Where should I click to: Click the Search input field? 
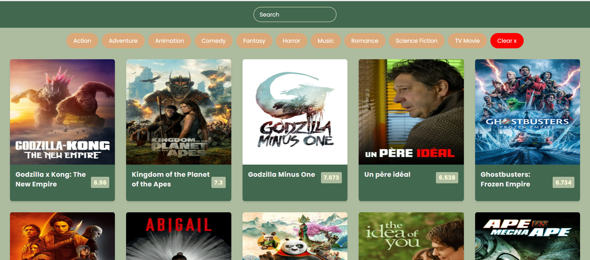click(x=295, y=15)
